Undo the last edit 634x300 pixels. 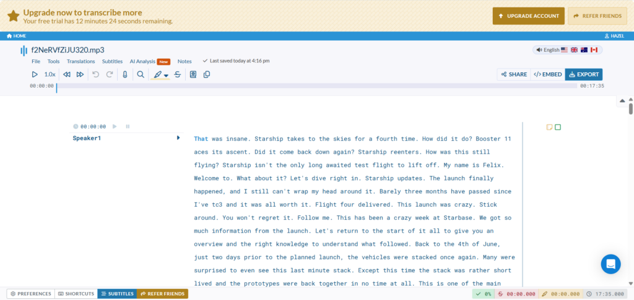[96, 75]
